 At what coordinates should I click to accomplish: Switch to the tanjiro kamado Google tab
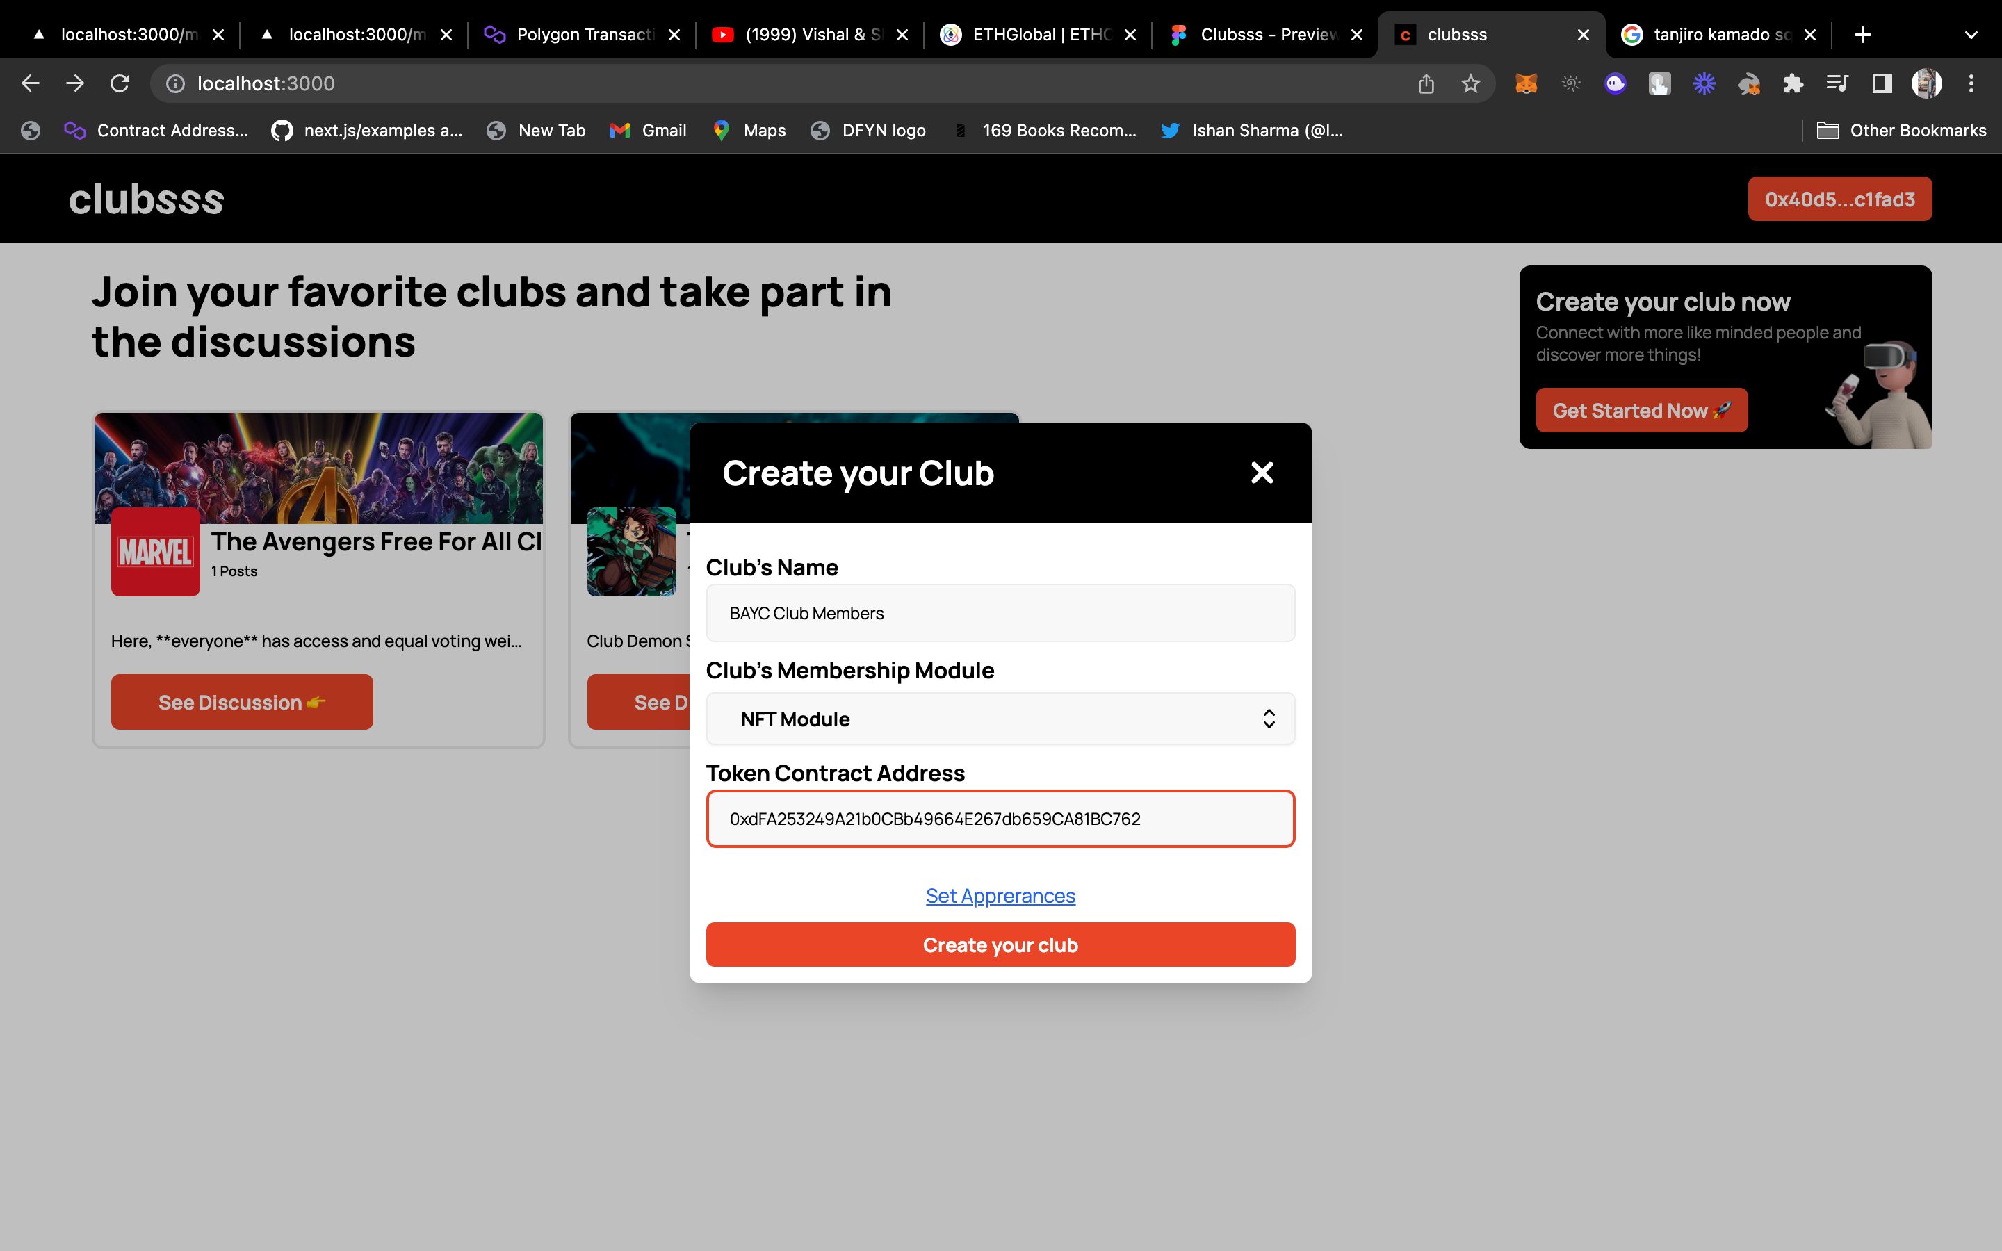(x=1718, y=35)
